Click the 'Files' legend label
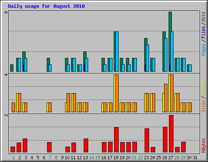The height and width of the screenshot is (162, 208). click(x=203, y=32)
